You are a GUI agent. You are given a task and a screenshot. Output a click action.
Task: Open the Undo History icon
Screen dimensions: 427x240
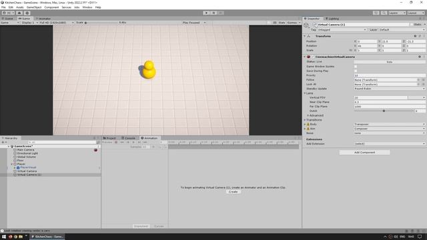[x=376, y=13]
